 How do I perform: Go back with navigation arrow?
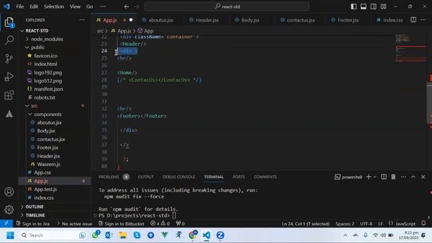tap(126, 7)
